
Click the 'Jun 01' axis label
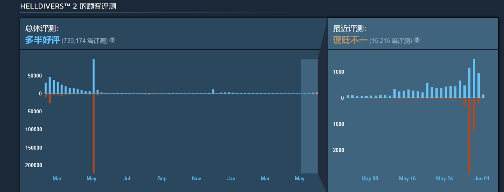tap(481, 179)
